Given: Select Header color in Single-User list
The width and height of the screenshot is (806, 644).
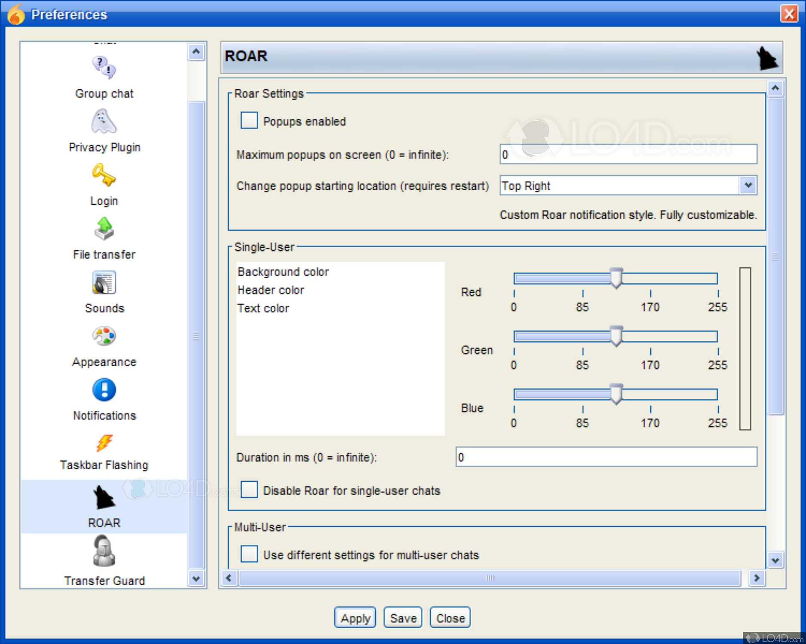Looking at the screenshot, I should pyautogui.click(x=270, y=290).
